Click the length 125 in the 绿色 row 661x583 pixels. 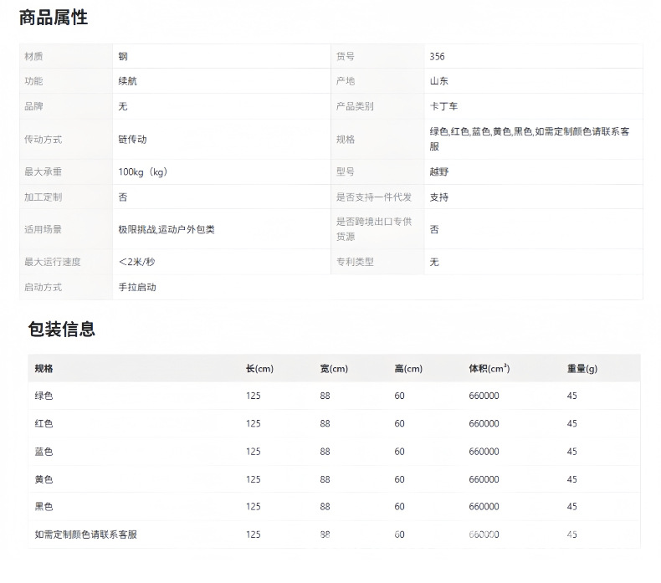click(253, 396)
